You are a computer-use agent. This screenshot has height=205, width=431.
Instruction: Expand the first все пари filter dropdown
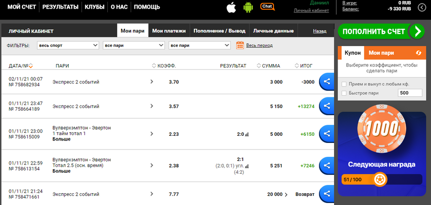tap(133, 46)
